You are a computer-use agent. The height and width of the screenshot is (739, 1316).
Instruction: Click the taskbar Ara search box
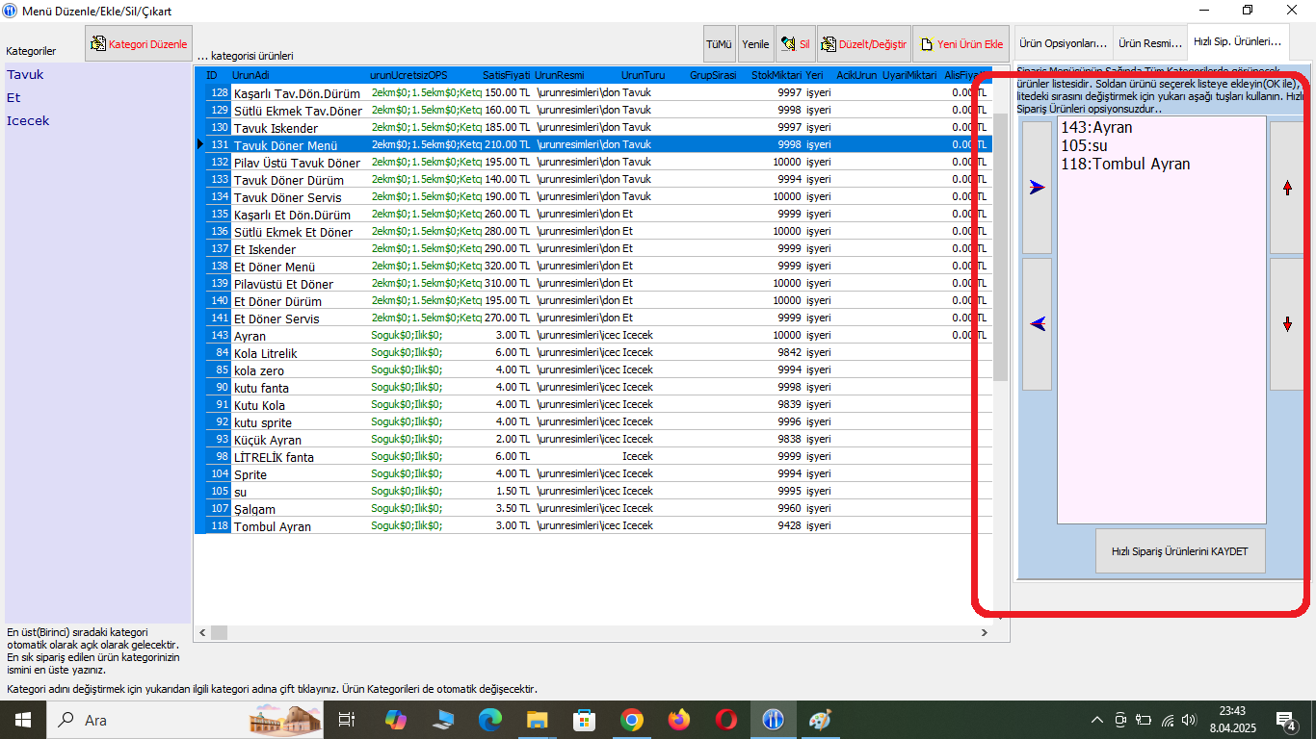187,720
